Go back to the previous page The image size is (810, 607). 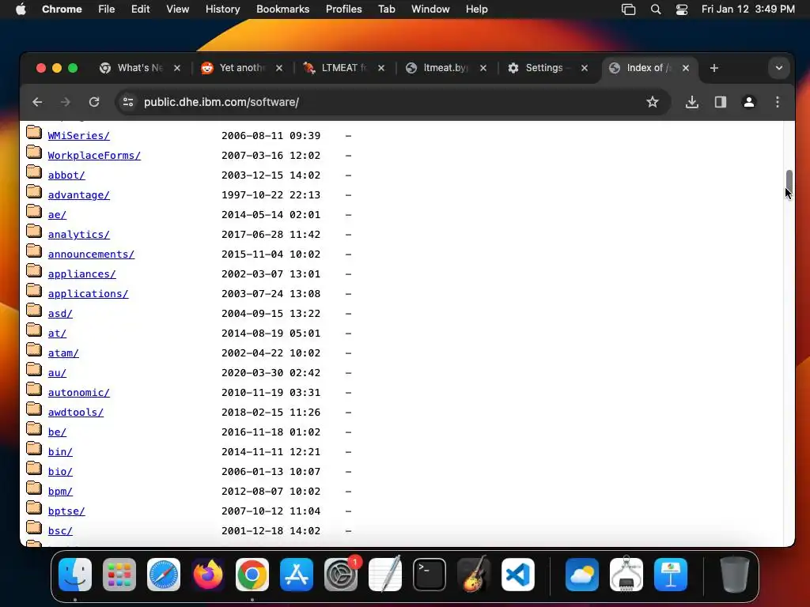tap(37, 102)
